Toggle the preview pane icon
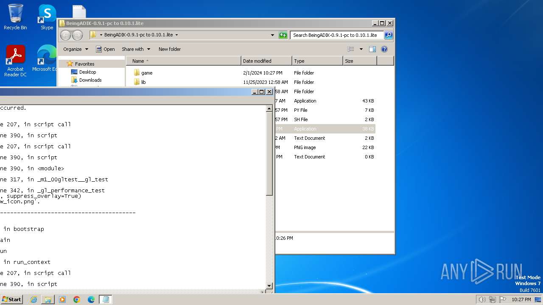The height and width of the screenshot is (305, 543). (372, 49)
